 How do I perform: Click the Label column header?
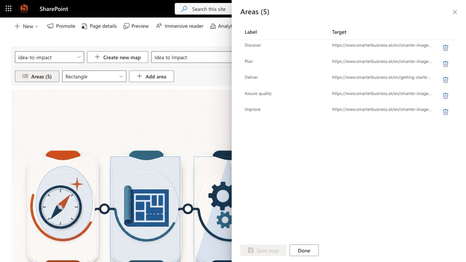click(250, 32)
